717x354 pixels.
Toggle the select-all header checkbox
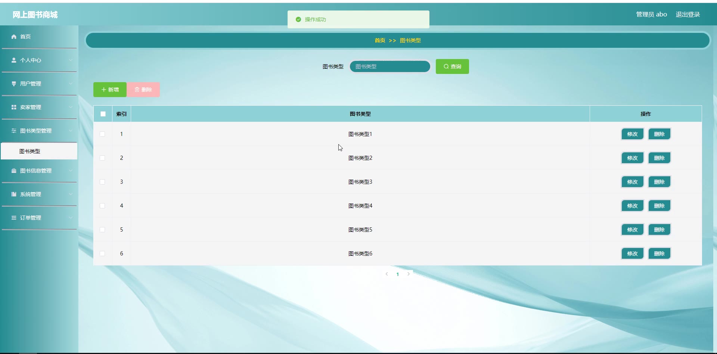pos(103,114)
